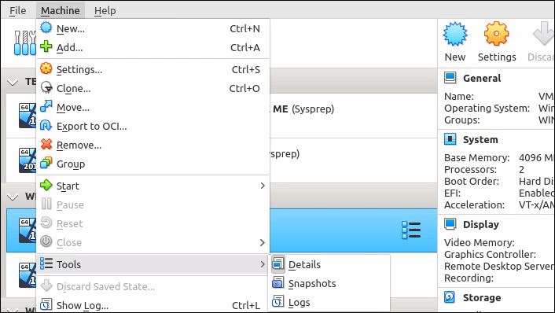555x313 pixels.
Task: Click the Base Memory: label
Action: [476, 157]
